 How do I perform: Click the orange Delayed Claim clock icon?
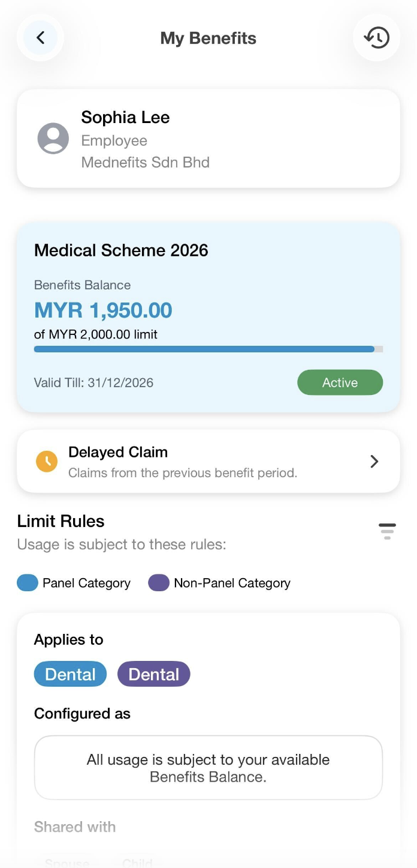point(47,461)
